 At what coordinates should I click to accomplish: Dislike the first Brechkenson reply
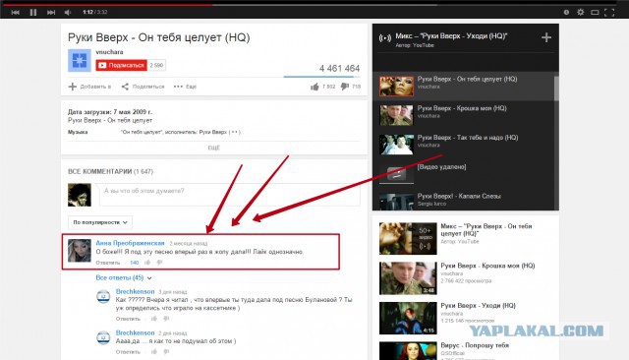click(x=166, y=319)
